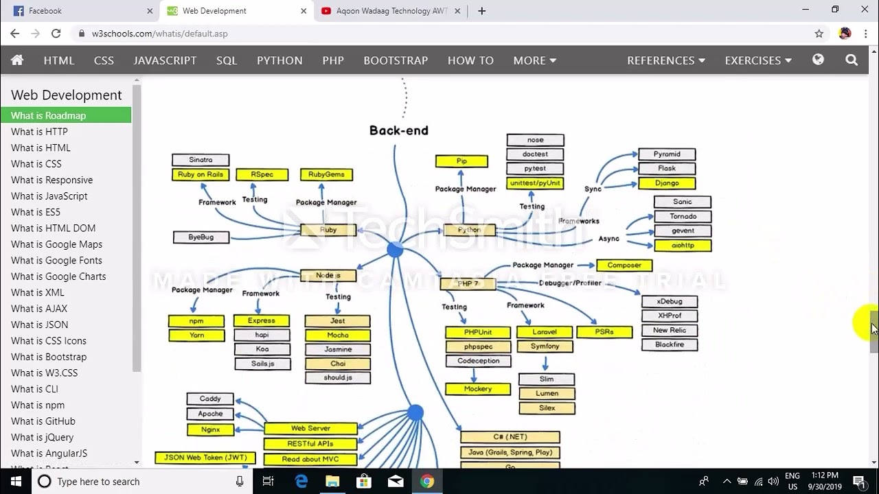Go to the W3Schools home icon

pos(17,60)
